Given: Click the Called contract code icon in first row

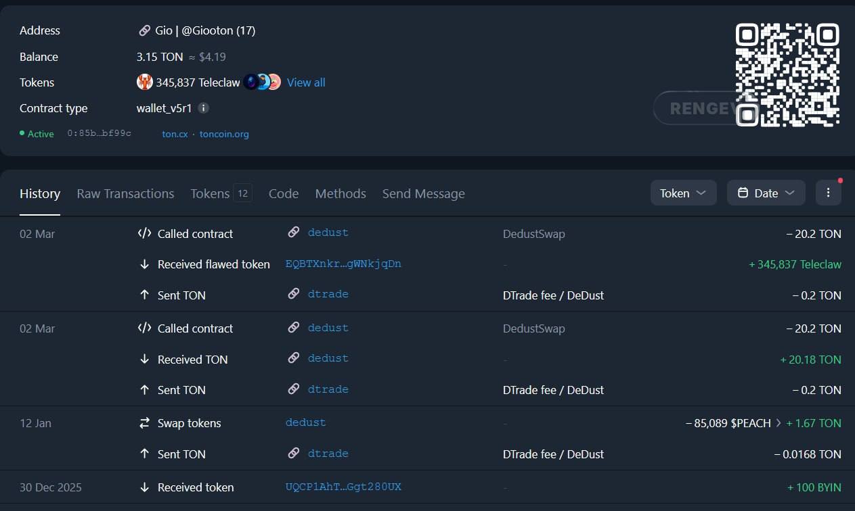Looking at the screenshot, I should [x=144, y=234].
